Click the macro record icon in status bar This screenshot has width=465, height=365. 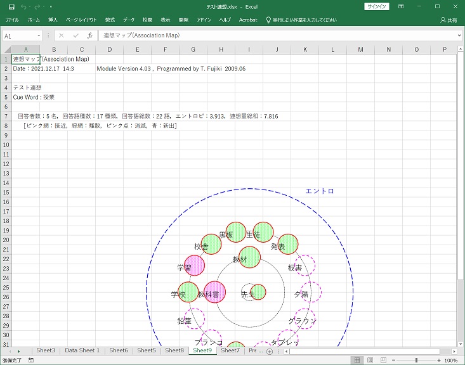[x=31, y=360]
